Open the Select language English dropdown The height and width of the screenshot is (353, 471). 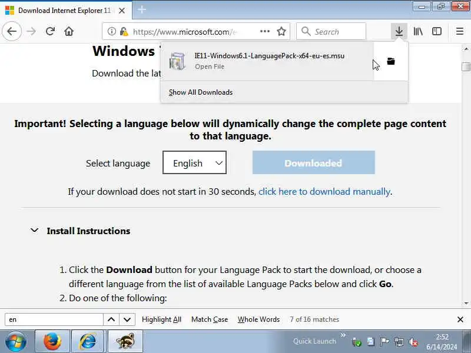click(194, 162)
